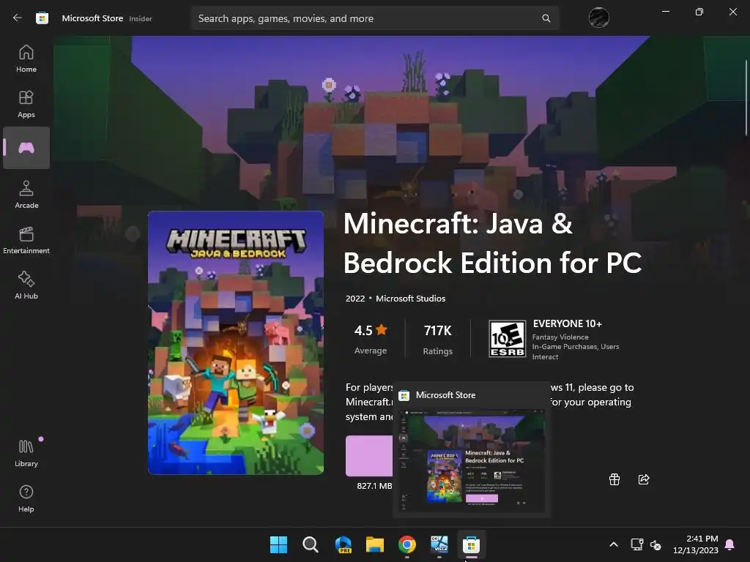Click the page vertical scrollbar

746,97
